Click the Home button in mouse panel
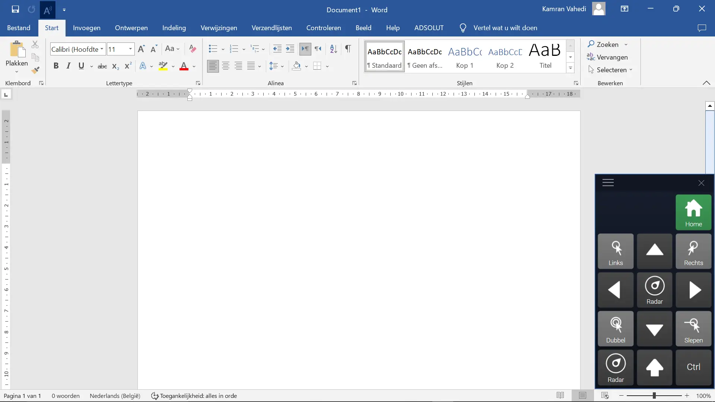Screen dimensions: 715x402 click(x=693, y=213)
